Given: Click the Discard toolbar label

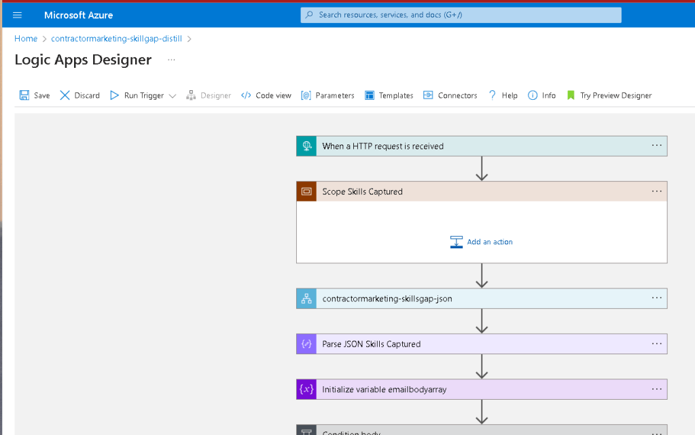Looking at the screenshot, I should (87, 95).
